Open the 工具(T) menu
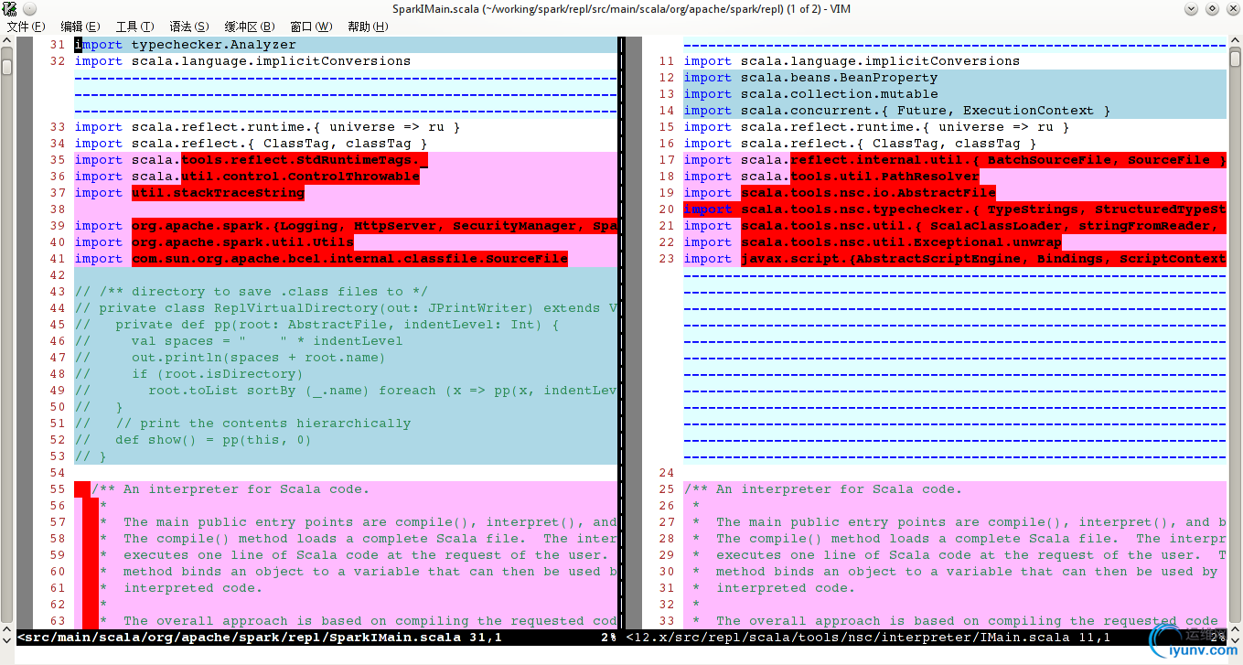 pyautogui.click(x=134, y=27)
